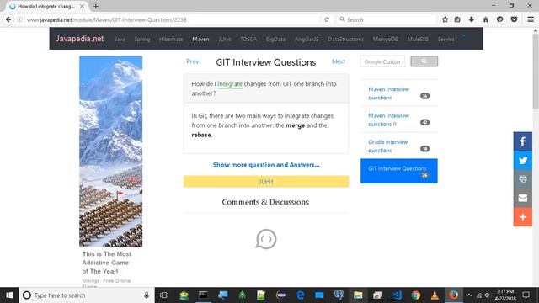Open the Java menu item
The width and height of the screenshot is (539, 303).
click(x=120, y=40)
